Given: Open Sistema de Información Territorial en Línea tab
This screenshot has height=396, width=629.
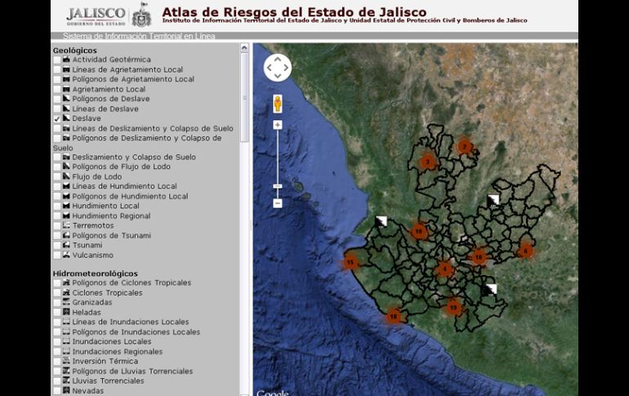Looking at the screenshot, I should tap(134, 37).
